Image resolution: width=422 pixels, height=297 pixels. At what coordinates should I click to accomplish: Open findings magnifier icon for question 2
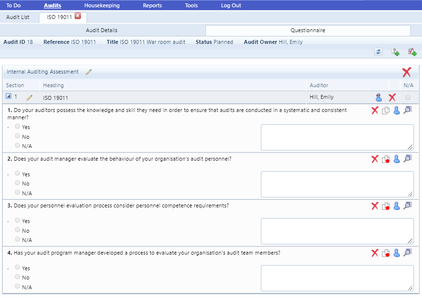tap(408, 159)
